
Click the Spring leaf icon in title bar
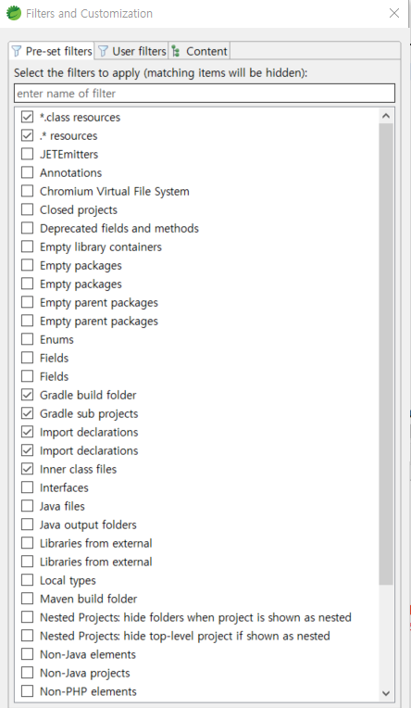[14, 13]
